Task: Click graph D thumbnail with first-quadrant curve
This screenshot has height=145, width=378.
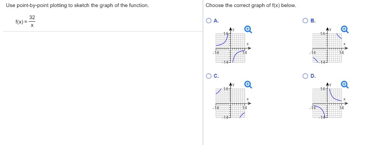Action: (x=328, y=102)
